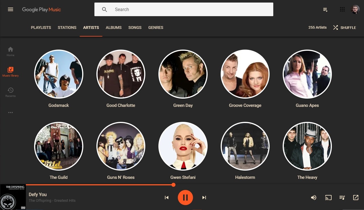Skip to previous track
Image resolution: width=364 pixels, height=210 pixels.
click(167, 198)
